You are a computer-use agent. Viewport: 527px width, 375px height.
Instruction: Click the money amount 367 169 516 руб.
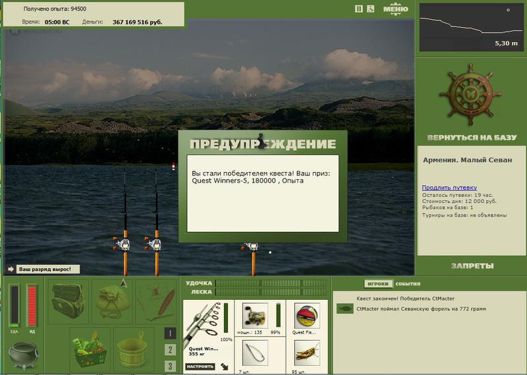pos(138,22)
